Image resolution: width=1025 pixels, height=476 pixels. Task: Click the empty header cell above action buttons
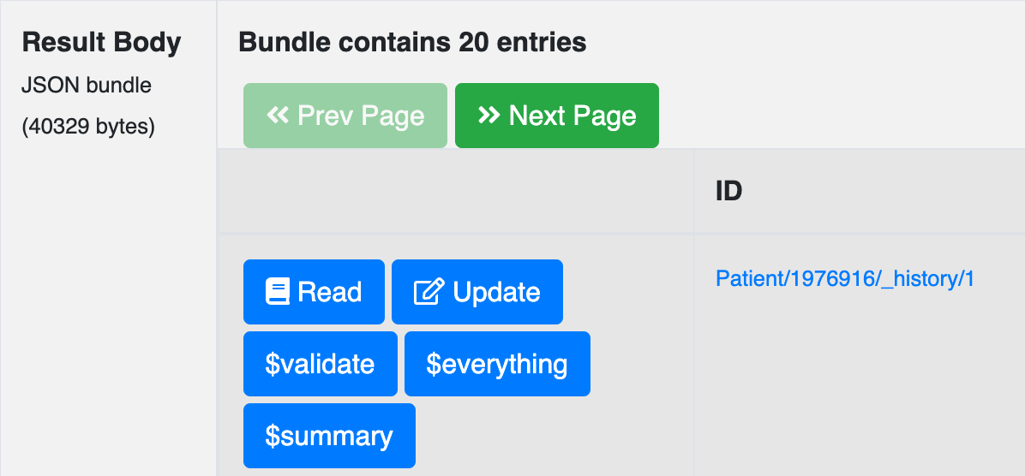pos(456,191)
